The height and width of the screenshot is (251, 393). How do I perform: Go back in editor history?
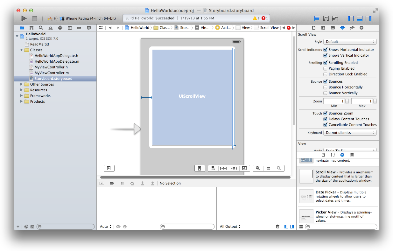tap(110, 28)
